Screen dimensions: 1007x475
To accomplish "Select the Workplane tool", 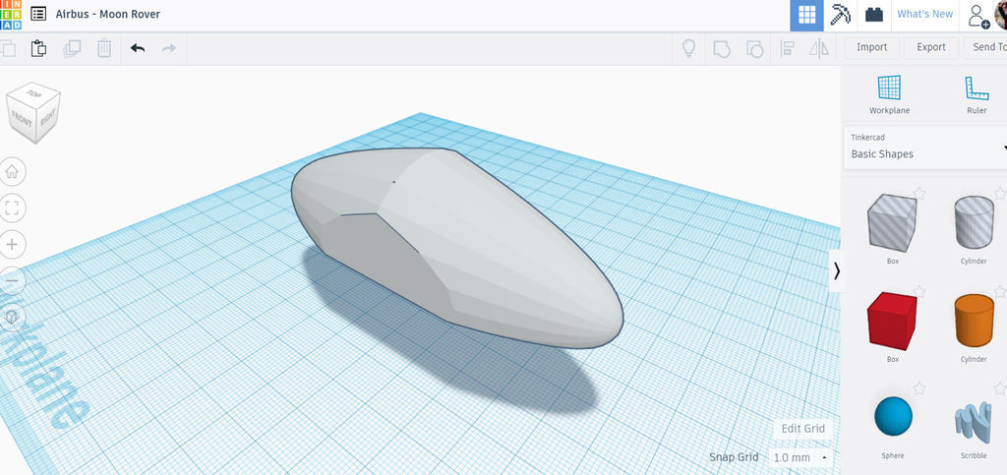I will (889, 94).
